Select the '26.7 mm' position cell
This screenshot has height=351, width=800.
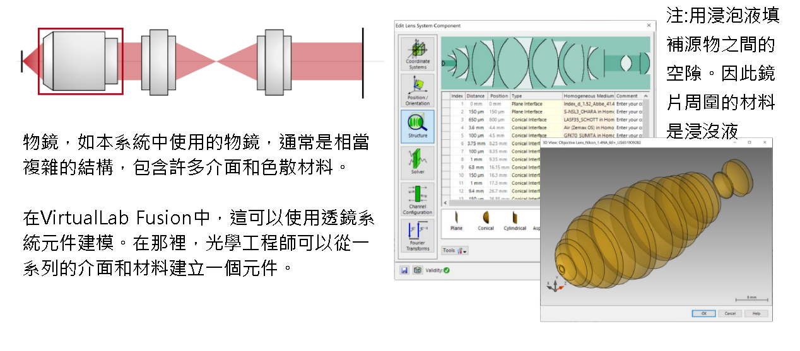click(498, 190)
